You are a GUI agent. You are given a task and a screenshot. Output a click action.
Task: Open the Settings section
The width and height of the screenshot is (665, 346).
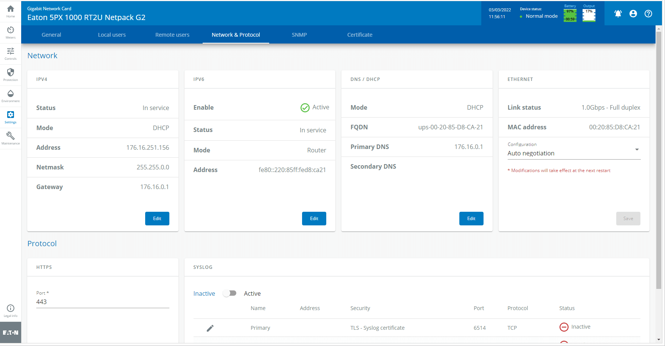point(11,117)
